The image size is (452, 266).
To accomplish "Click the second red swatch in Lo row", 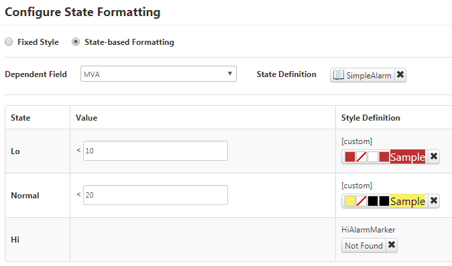I will (384, 157).
